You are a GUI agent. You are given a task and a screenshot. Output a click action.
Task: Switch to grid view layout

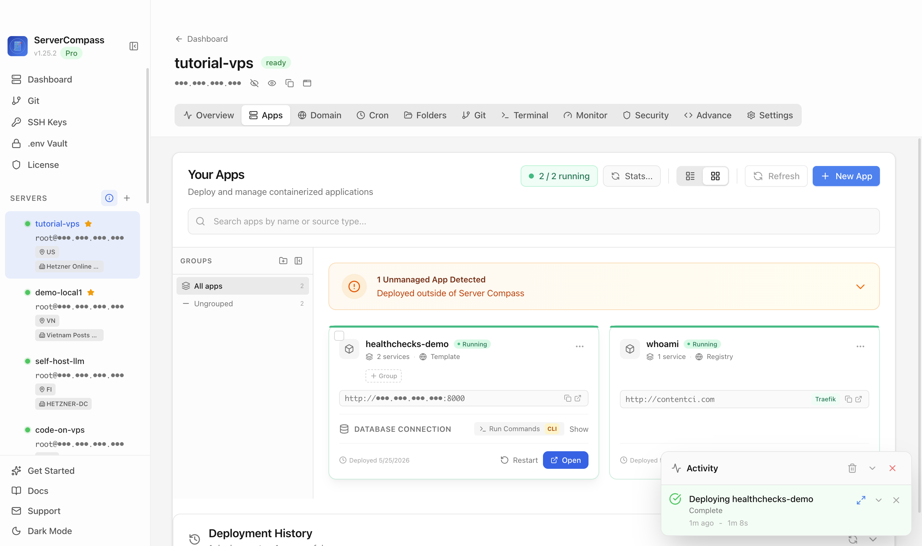(715, 176)
